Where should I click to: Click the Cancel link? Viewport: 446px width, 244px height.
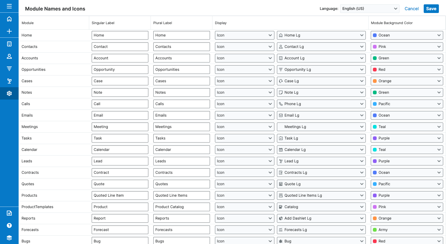411,9
